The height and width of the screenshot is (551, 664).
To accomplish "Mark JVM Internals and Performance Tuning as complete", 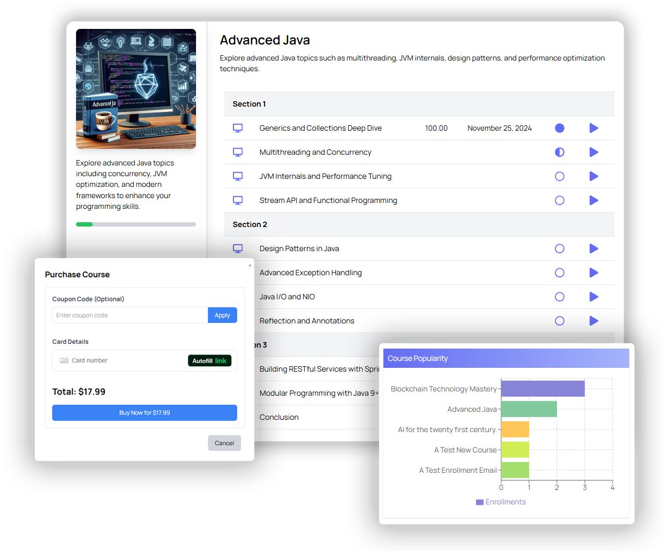I will click(x=560, y=176).
